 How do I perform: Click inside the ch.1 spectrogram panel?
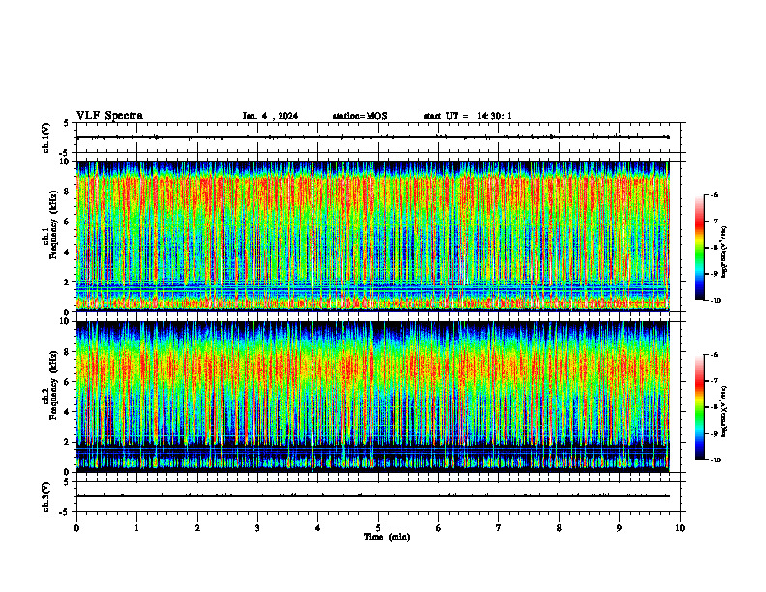click(x=372, y=236)
